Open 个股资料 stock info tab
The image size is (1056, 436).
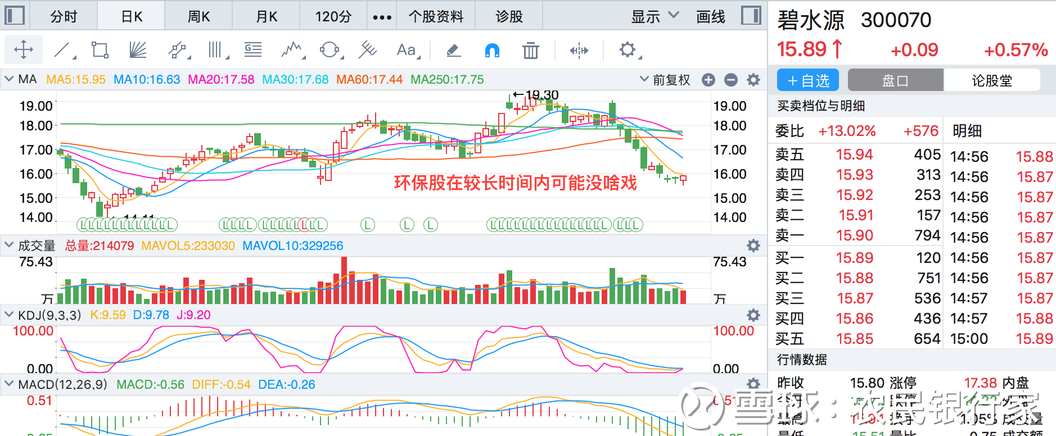[436, 16]
